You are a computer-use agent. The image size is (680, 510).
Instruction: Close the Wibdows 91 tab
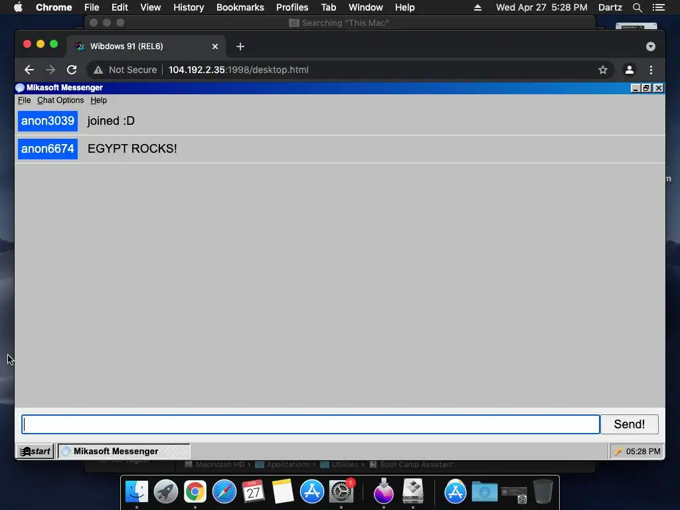coord(215,46)
